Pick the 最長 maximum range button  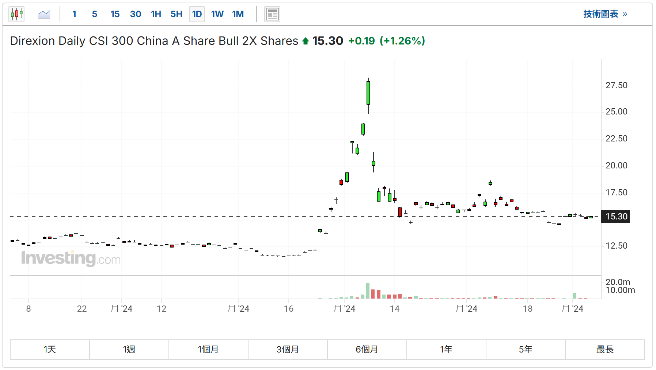(605, 350)
